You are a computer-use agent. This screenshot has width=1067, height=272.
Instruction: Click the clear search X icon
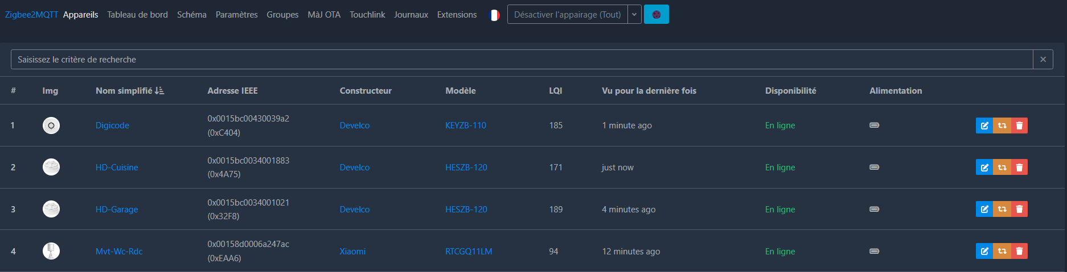[1043, 60]
